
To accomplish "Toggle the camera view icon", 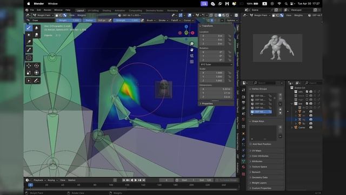I will coord(192,56).
